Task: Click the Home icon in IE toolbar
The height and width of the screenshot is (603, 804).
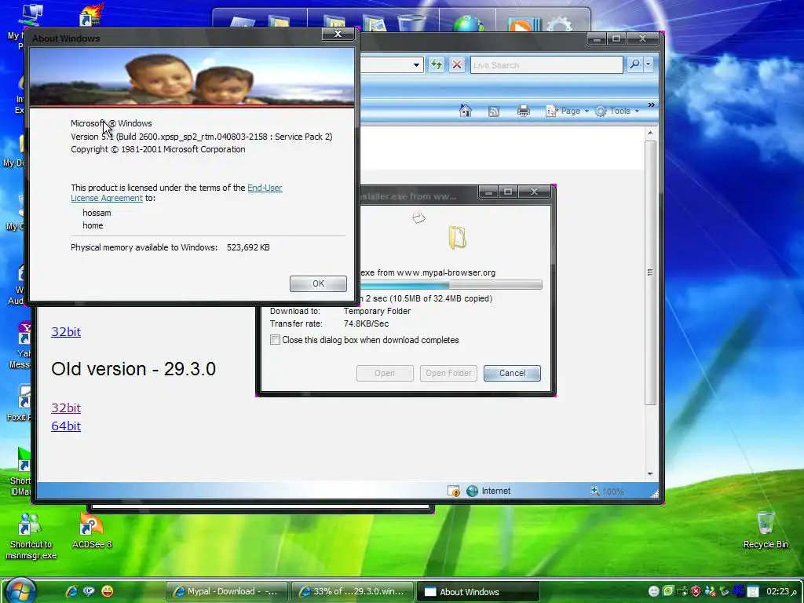Action: pyautogui.click(x=466, y=111)
